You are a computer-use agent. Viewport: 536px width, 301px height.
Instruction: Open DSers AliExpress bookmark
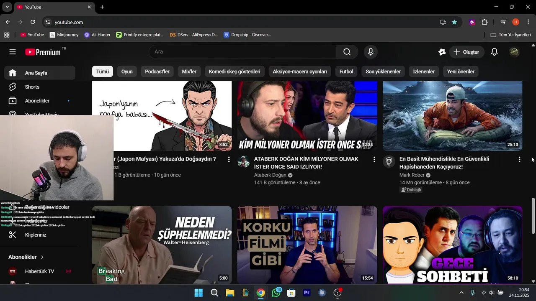pyautogui.click(x=194, y=35)
